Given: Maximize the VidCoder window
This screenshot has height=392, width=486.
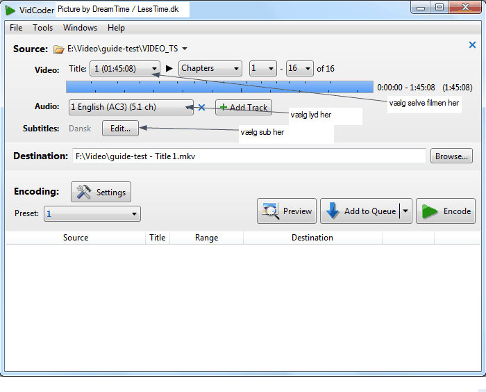Looking at the screenshot, I should click(x=439, y=8).
